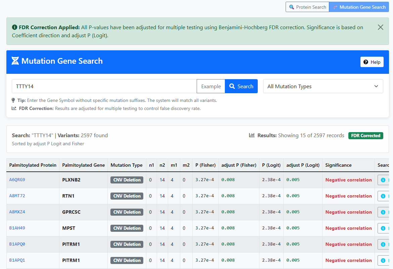Click magnifier icon on Protein Search tab
The width and height of the screenshot is (393, 269).
point(292,7)
